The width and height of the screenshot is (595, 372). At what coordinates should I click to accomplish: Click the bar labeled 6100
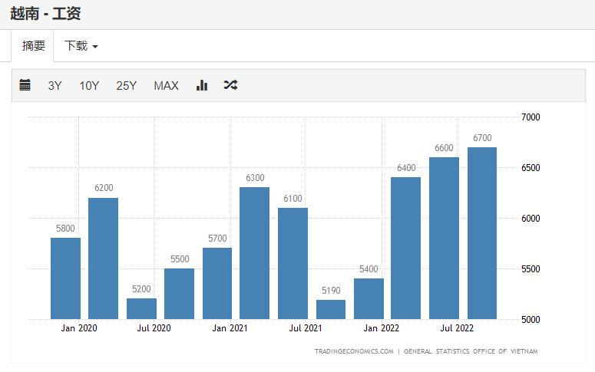tap(293, 263)
